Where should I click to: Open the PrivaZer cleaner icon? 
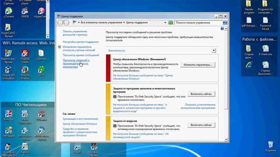click(8, 115)
